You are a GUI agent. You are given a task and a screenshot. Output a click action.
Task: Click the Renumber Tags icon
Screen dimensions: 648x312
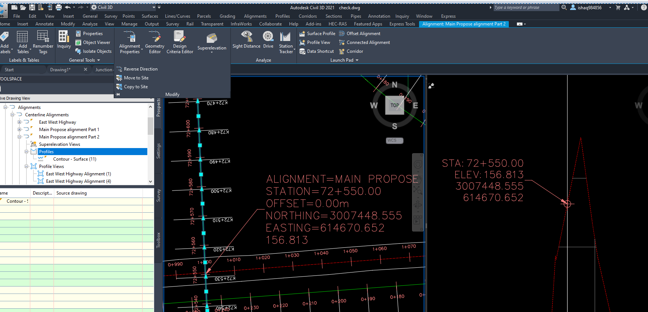[43, 42]
